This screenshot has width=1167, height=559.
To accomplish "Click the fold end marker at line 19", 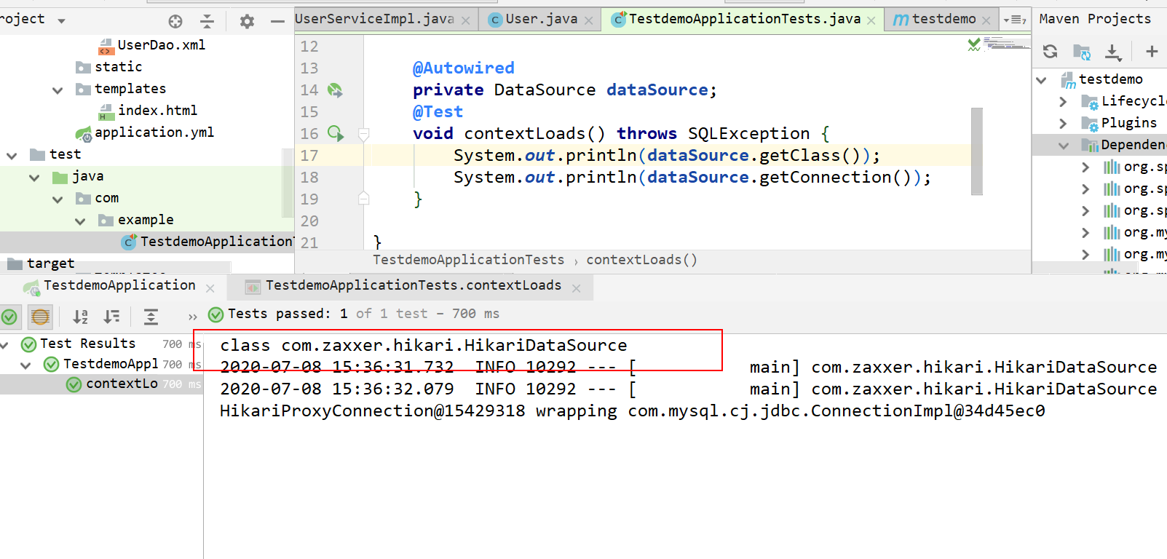I will (363, 198).
